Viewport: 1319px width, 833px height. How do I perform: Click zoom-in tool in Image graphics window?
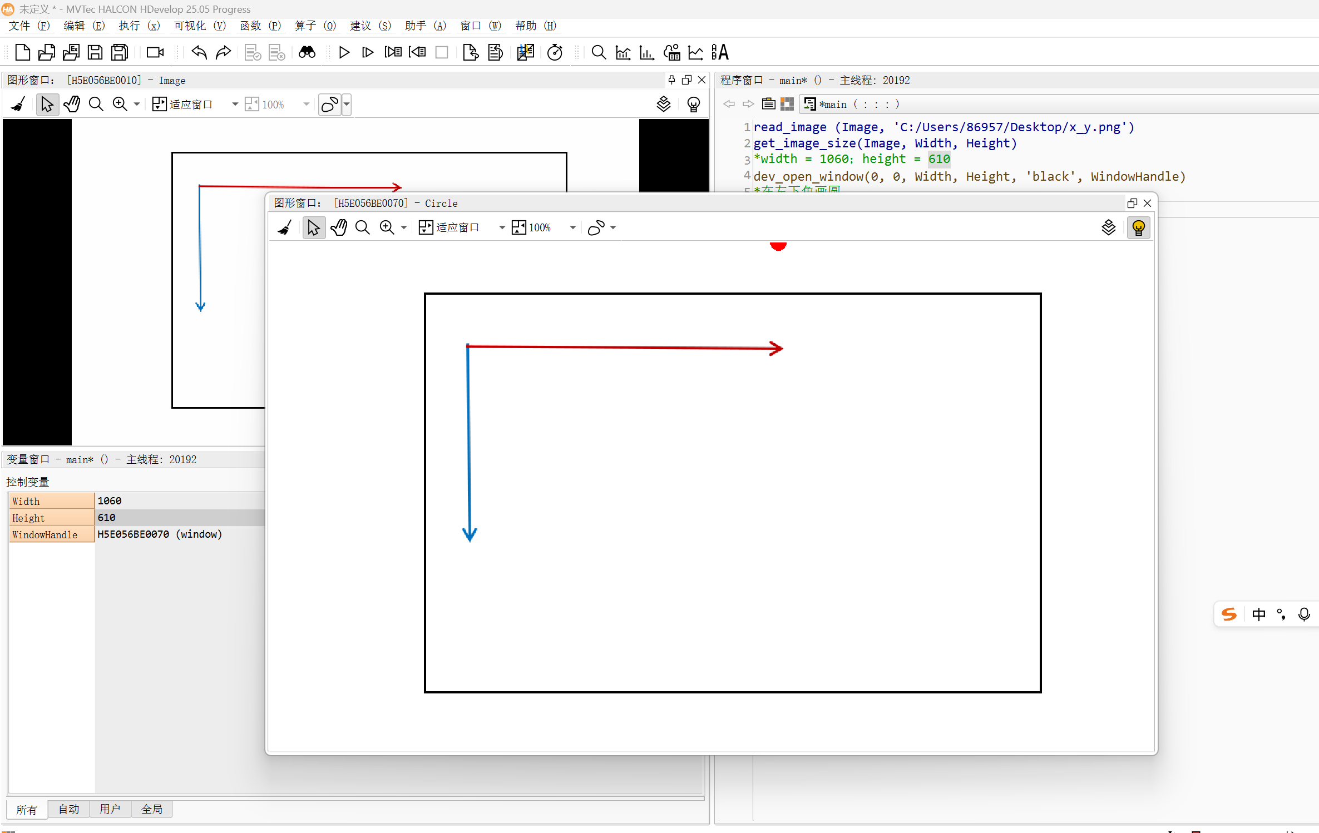pyautogui.click(x=120, y=104)
